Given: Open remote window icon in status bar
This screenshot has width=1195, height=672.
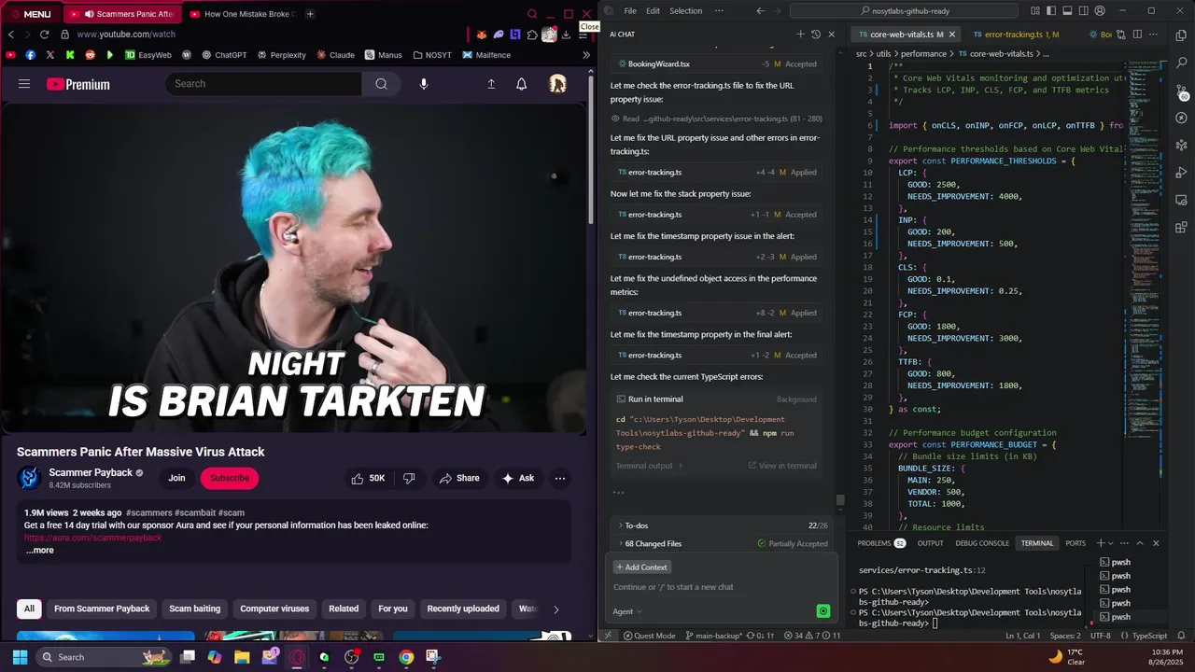Looking at the screenshot, I should (608, 636).
